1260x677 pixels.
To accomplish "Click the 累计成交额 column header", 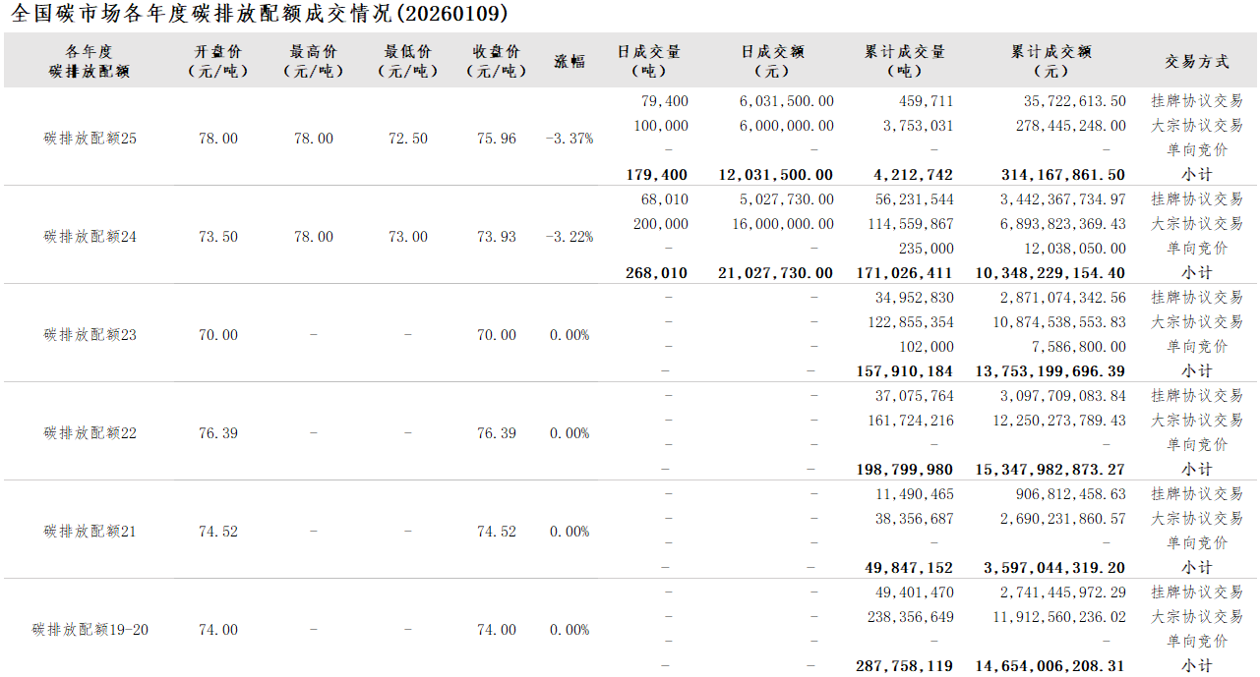I will click(x=1050, y=61).
